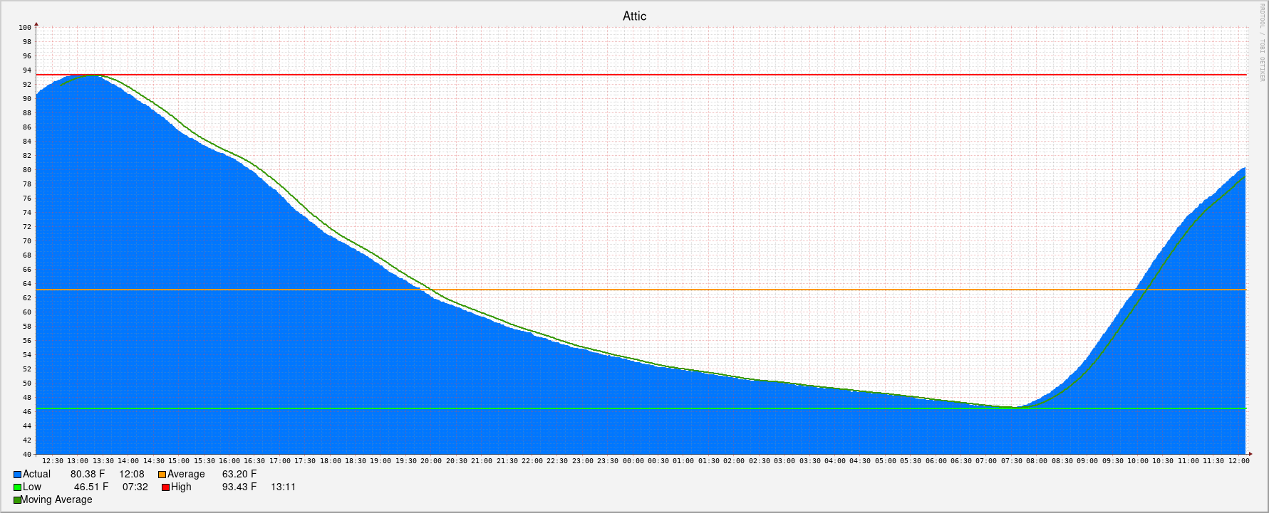This screenshot has width=1269, height=513.
Task: Click the 07:32 Low timestamp in legend
Action: [135, 487]
